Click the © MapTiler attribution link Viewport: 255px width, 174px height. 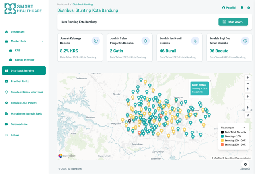coord(217,158)
